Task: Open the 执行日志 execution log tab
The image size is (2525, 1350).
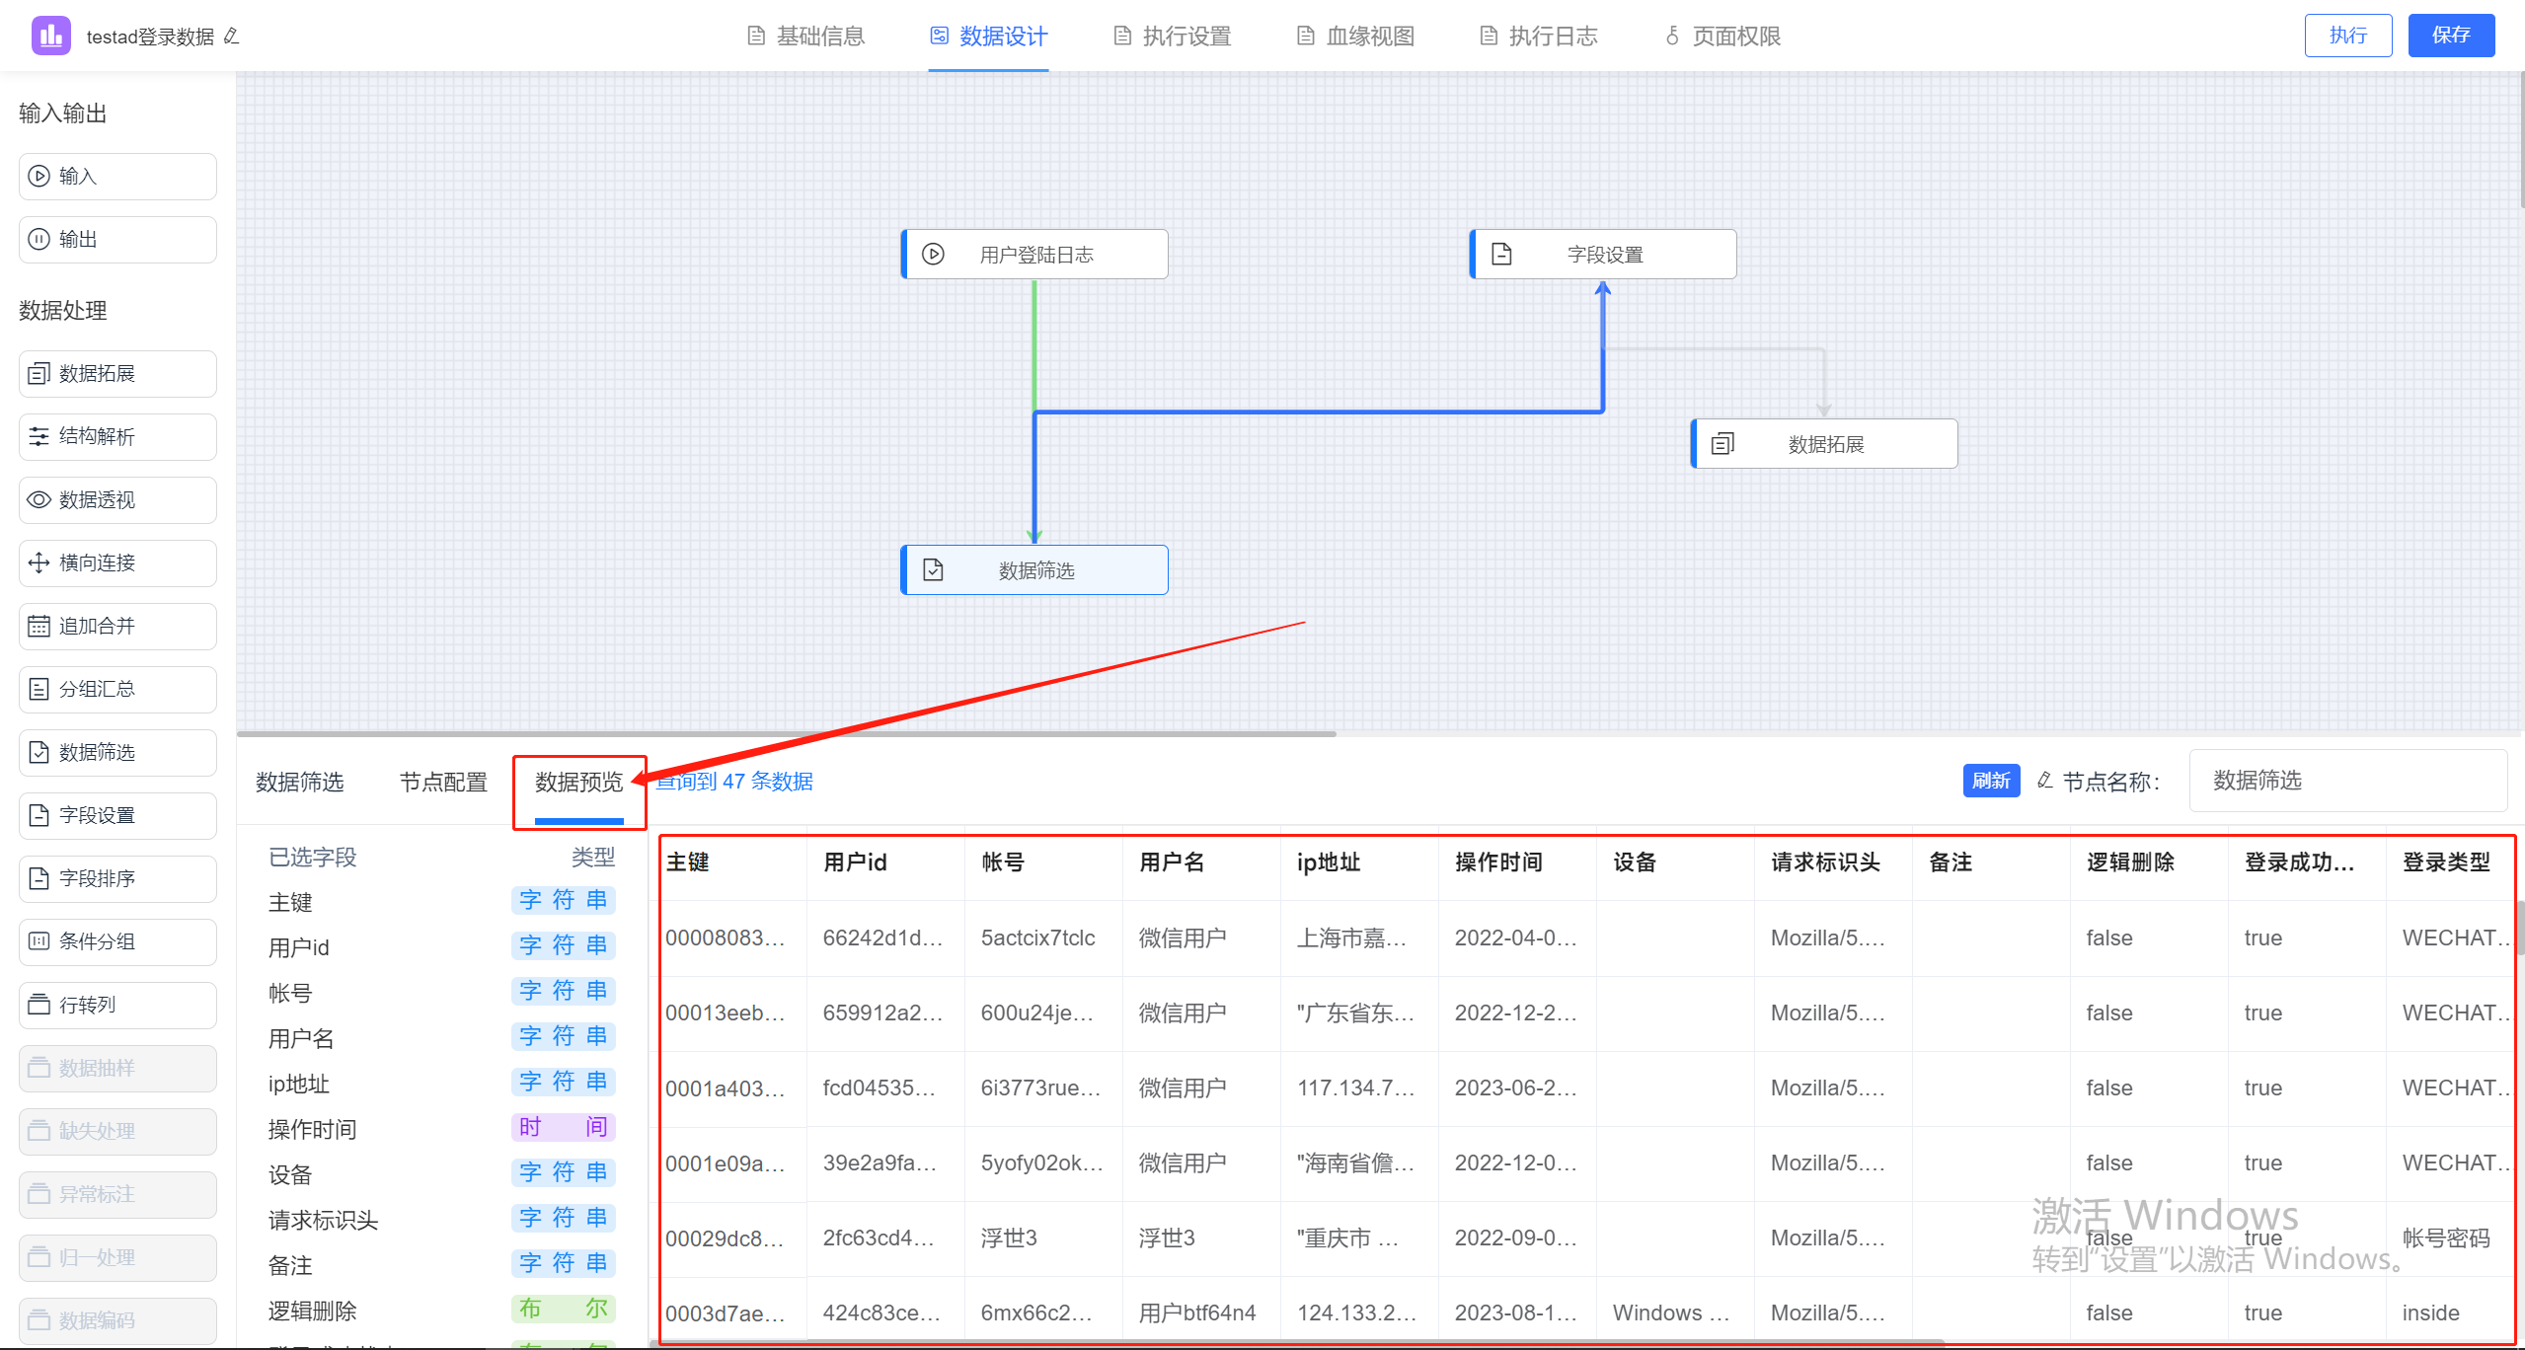Action: (x=1537, y=36)
